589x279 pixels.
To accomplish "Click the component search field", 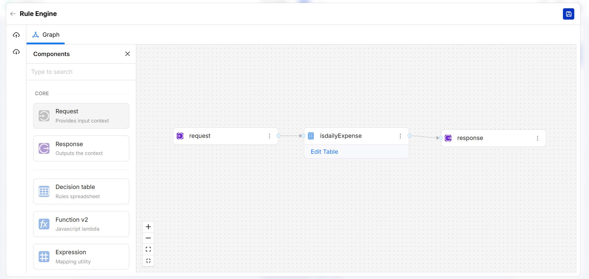I will coord(81,72).
